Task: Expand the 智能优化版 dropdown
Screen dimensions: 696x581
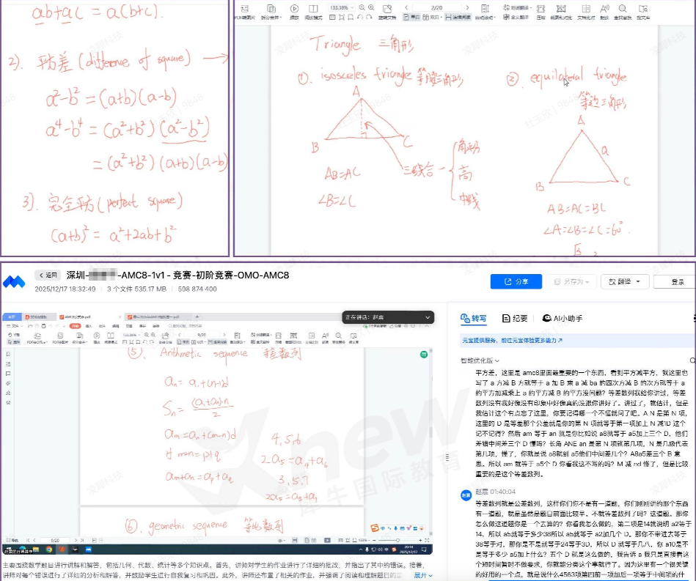Action: (480, 360)
